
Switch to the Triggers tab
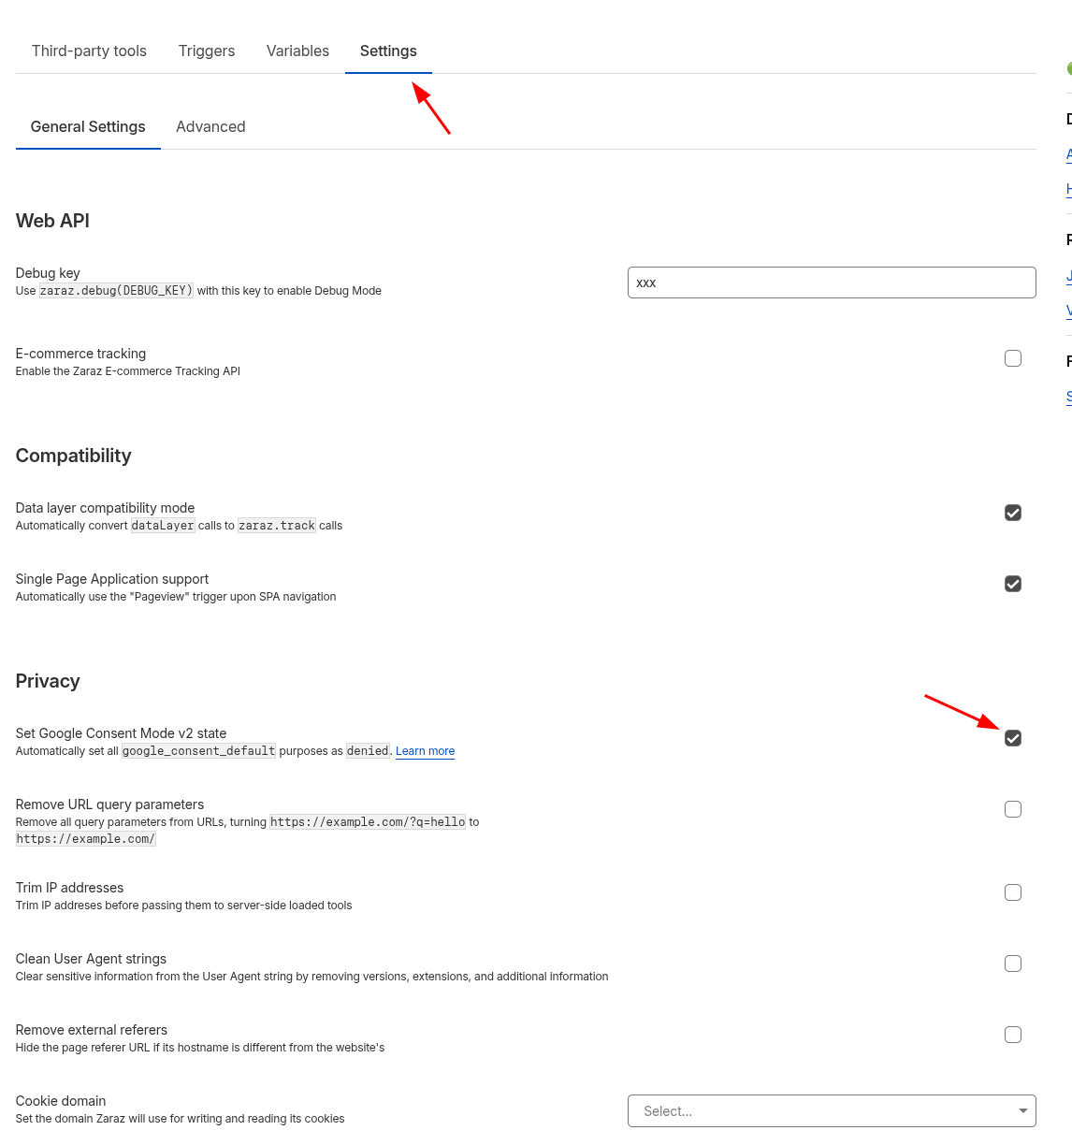(x=206, y=51)
